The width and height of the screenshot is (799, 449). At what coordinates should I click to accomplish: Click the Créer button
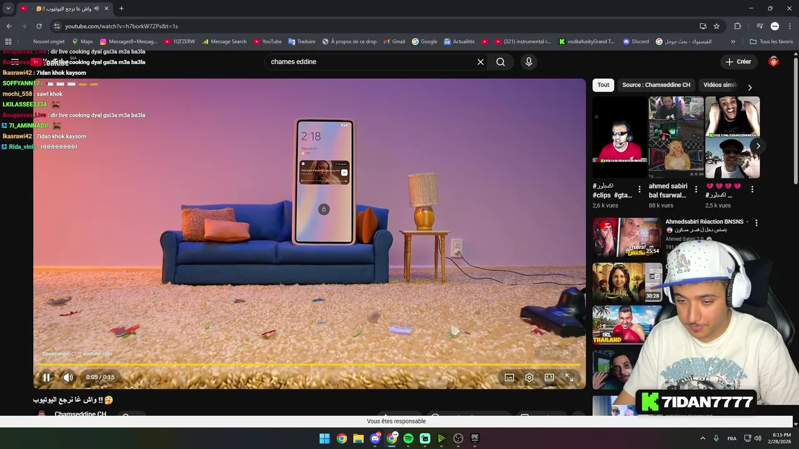[x=738, y=62]
